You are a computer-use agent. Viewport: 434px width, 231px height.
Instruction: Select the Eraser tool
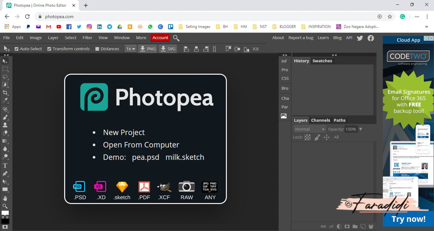point(5,133)
